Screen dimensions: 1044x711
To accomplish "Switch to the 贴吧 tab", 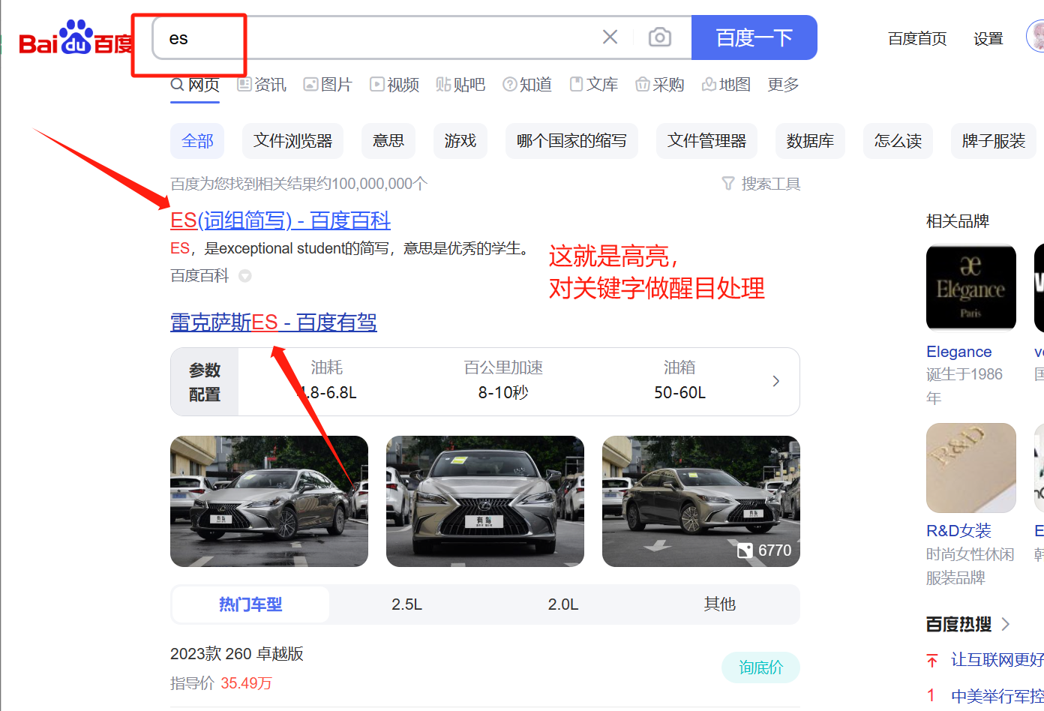I will [x=460, y=85].
